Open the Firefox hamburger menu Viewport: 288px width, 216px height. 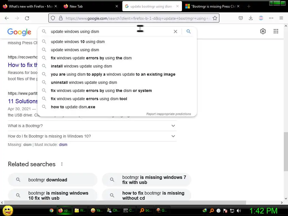pyautogui.click(x=281, y=18)
